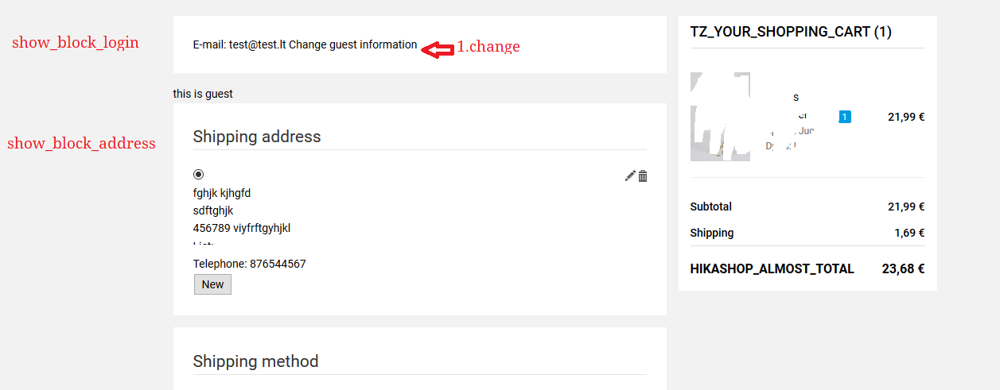
Task: Edit the shipping address with pencil icon
Action: point(630,176)
